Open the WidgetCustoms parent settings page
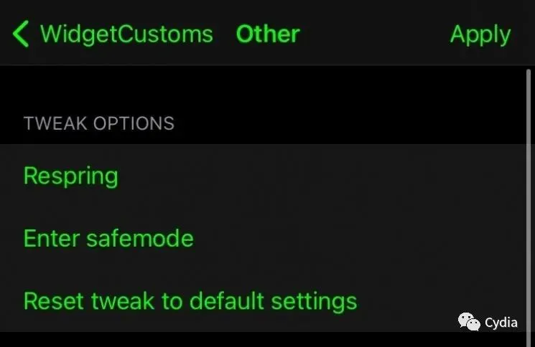The image size is (535, 347). [x=126, y=34]
